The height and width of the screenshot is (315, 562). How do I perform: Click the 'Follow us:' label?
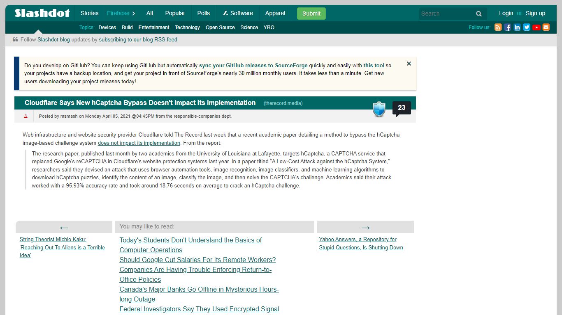point(479,27)
